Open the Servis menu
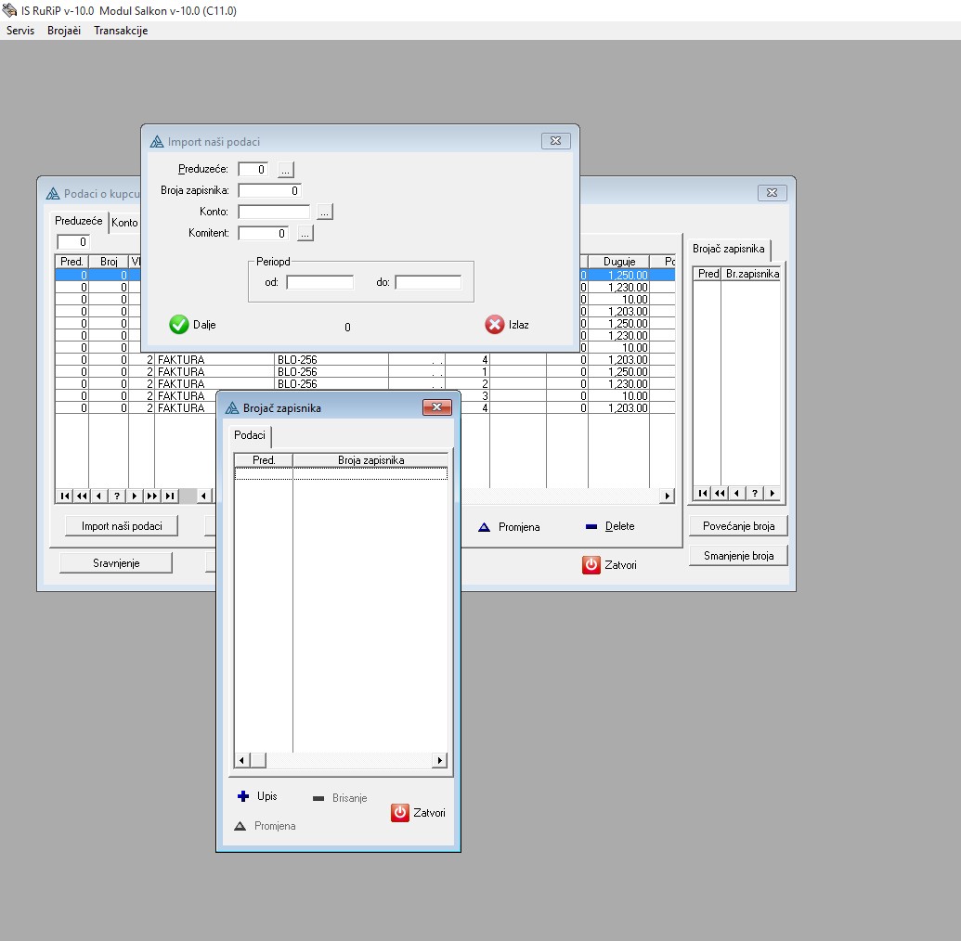961x941 pixels. click(x=20, y=31)
